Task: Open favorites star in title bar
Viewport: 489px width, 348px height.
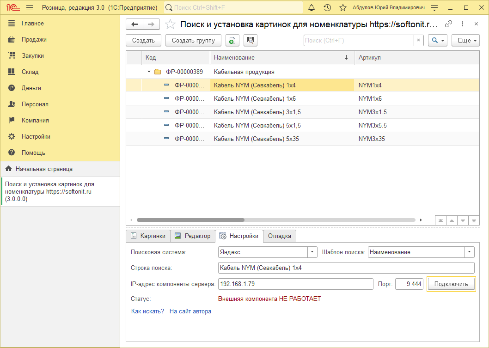Action: [342, 8]
